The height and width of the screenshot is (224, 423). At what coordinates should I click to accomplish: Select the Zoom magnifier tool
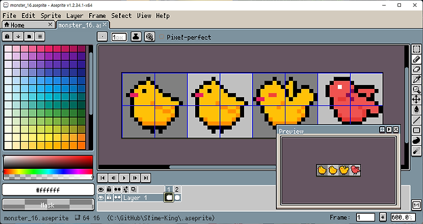point(417,89)
